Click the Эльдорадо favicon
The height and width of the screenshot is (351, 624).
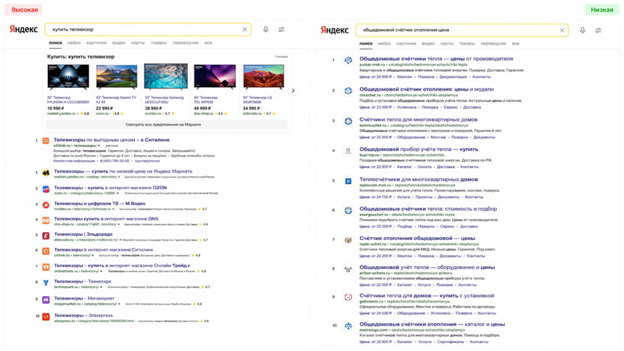click(x=46, y=236)
